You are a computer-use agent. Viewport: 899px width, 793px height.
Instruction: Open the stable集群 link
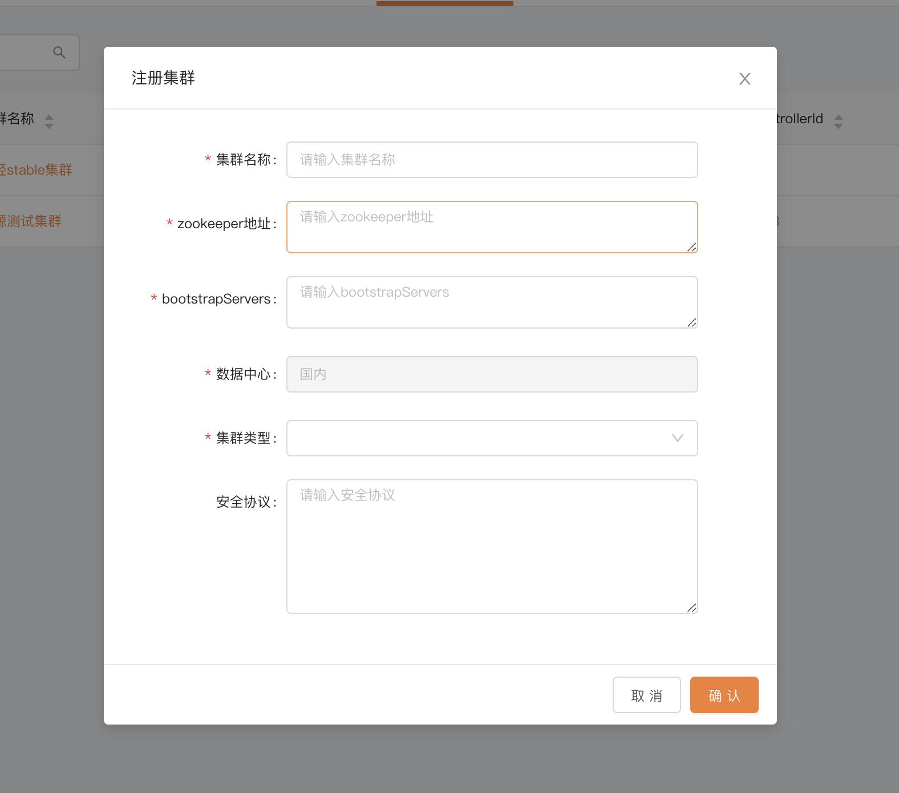coord(37,170)
